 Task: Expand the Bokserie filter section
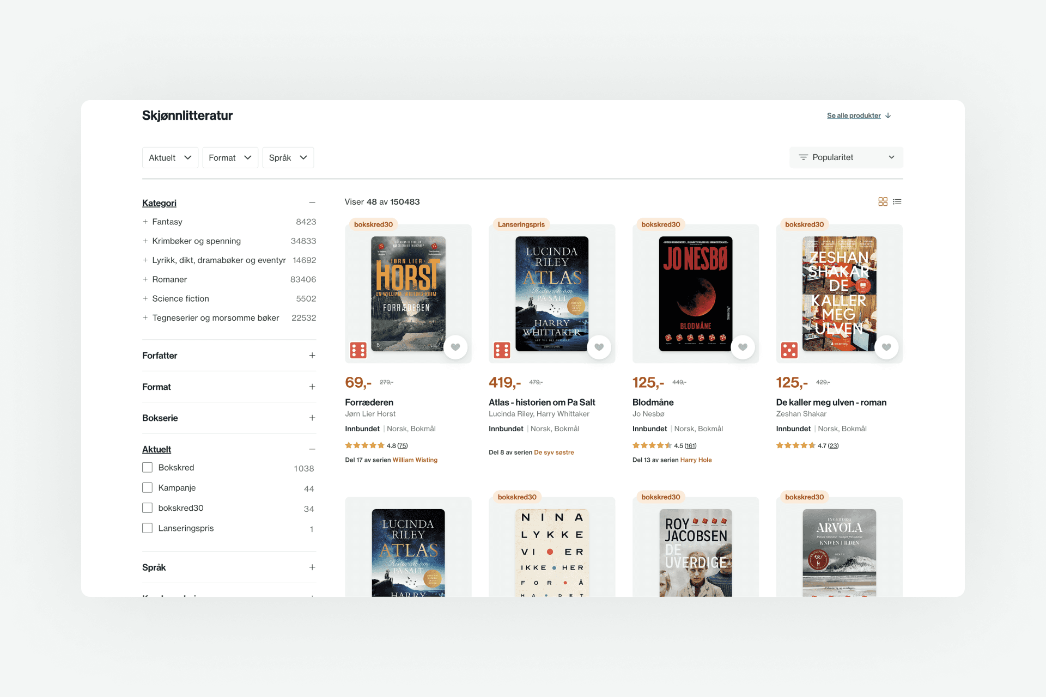[x=312, y=418]
